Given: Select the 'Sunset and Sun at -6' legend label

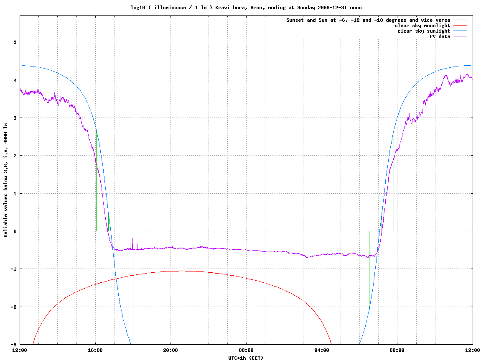Looking at the screenshot, I should pyautogui.click(x=368, y=20).
